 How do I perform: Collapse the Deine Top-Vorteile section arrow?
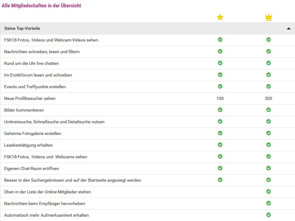tap(288, 29)
